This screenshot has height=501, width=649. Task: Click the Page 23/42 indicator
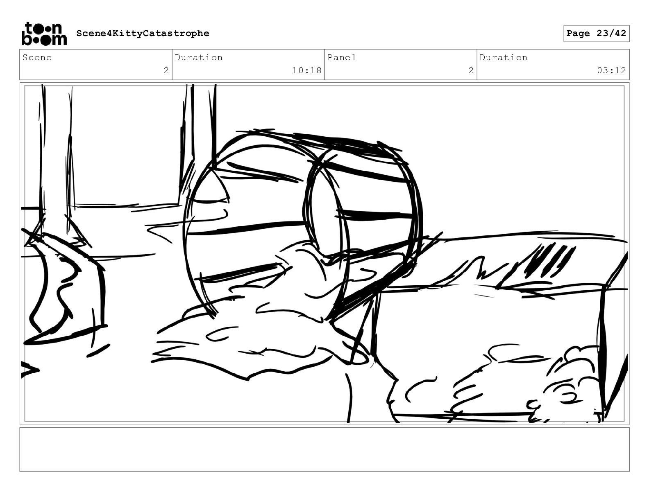(x=596, y=34)
